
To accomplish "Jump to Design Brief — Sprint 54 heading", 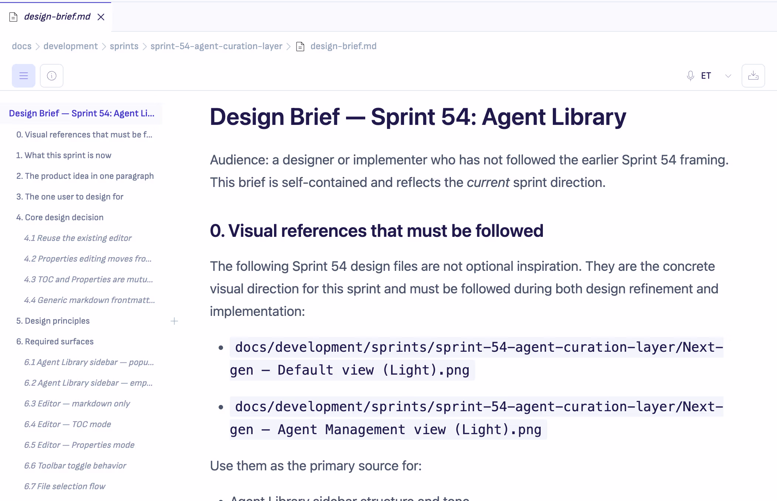I will (82, 113).
